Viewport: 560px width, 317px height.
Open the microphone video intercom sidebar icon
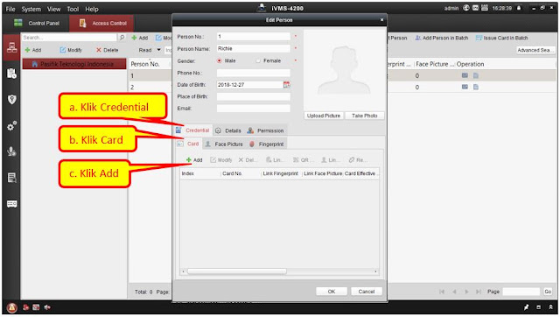[11, 151]
